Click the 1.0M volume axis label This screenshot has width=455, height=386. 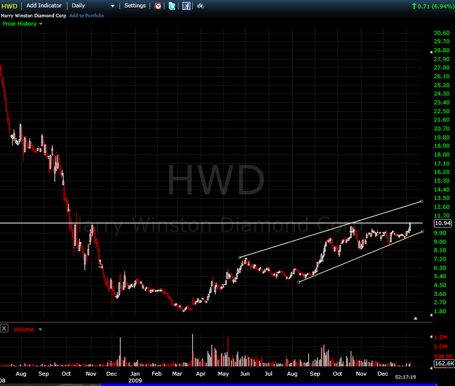coord(441,347)
